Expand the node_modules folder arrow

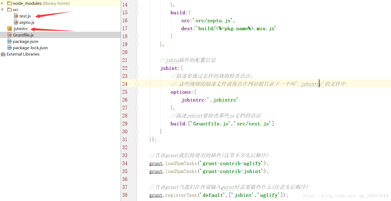tap(2, 3)
